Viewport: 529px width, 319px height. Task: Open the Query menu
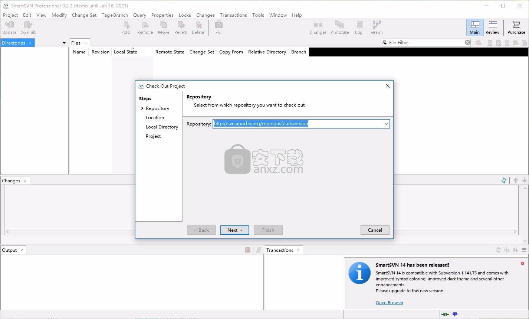(x=139, y=15)
